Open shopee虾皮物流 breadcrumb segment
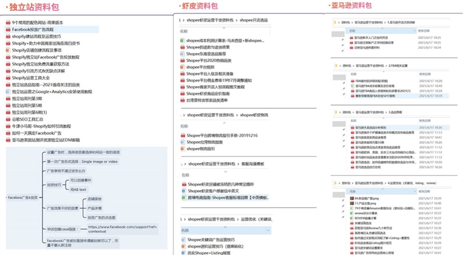The width and height of the screenshot is (463, 255). 254,115
